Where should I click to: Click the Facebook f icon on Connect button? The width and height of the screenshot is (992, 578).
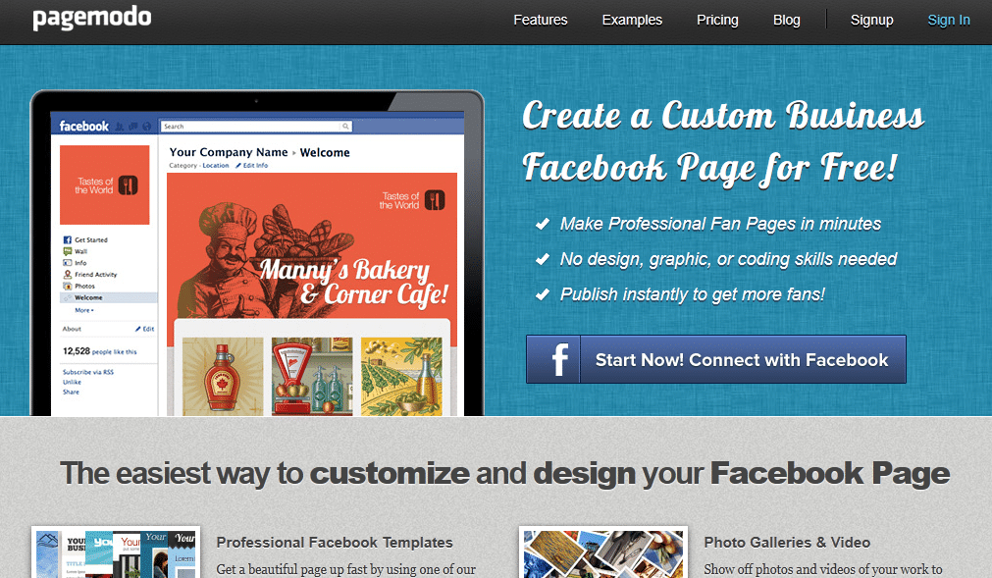pyautogui.click(x=553, y=359)
